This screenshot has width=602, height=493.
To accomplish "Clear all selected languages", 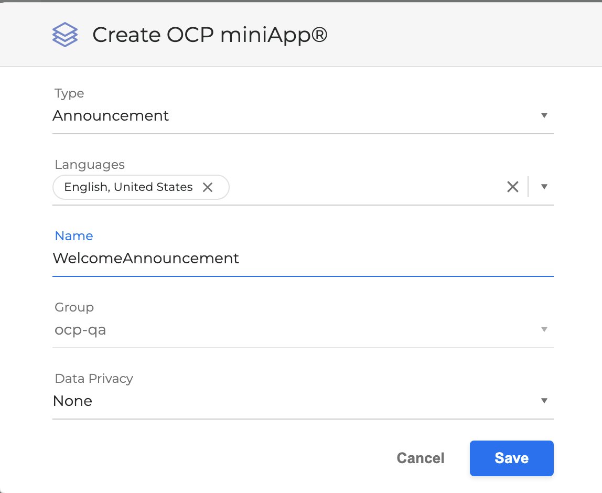I will 512,187.
